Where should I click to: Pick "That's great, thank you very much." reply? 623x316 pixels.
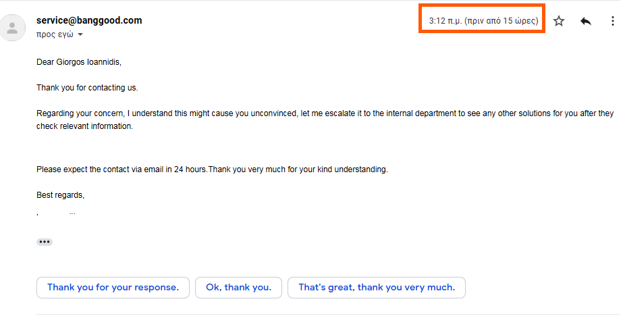pyautogui.click(x=377, y=288)
